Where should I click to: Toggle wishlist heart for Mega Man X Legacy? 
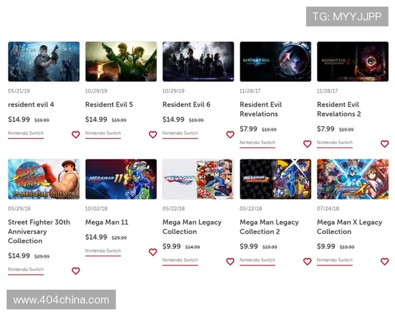pos(384,261)
